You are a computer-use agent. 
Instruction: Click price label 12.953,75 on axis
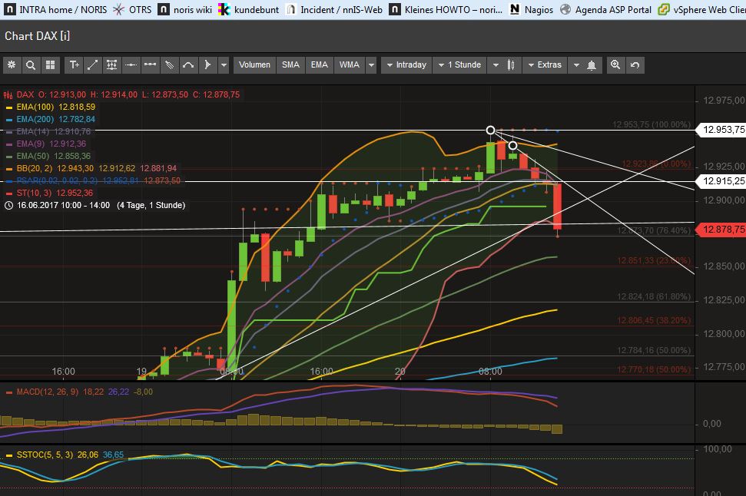[722, 129]
